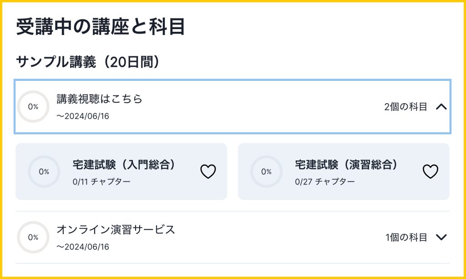Click the heart icon on 宅建試験（演習総合）

point(430,171)
